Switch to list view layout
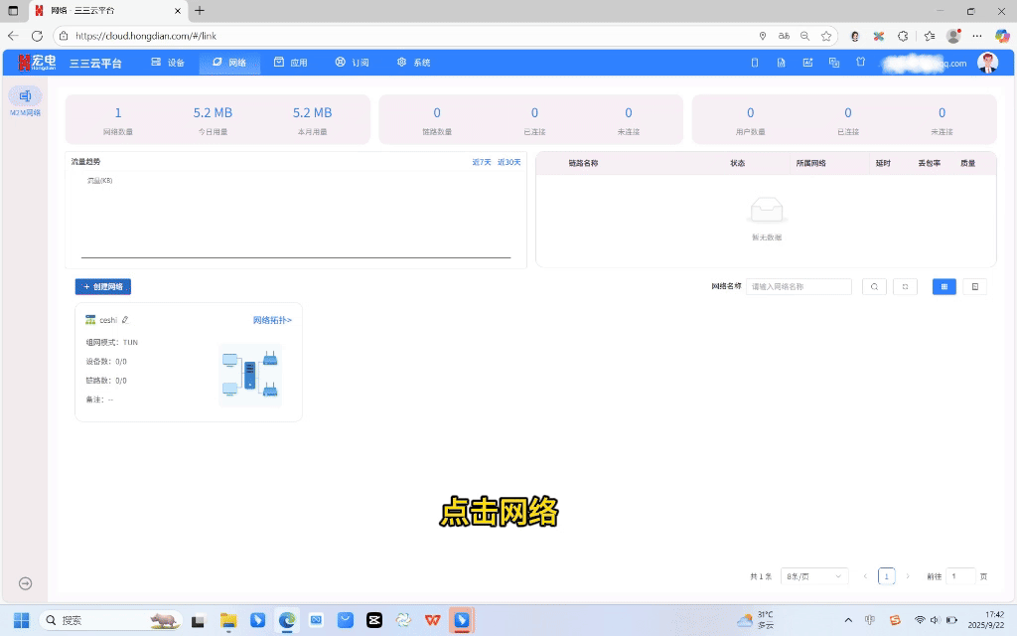Image resolution: width=1017 pixels, height=636 pixels. tap(974, 286)
